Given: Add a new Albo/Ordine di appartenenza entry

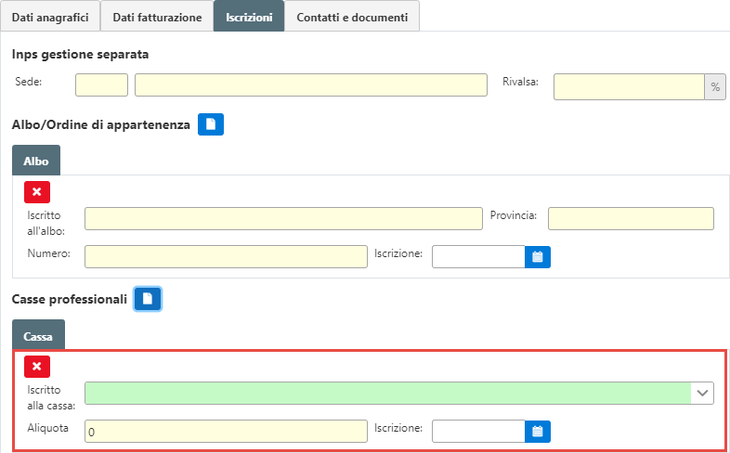Looking at the screenshot, I should (211, 123).
